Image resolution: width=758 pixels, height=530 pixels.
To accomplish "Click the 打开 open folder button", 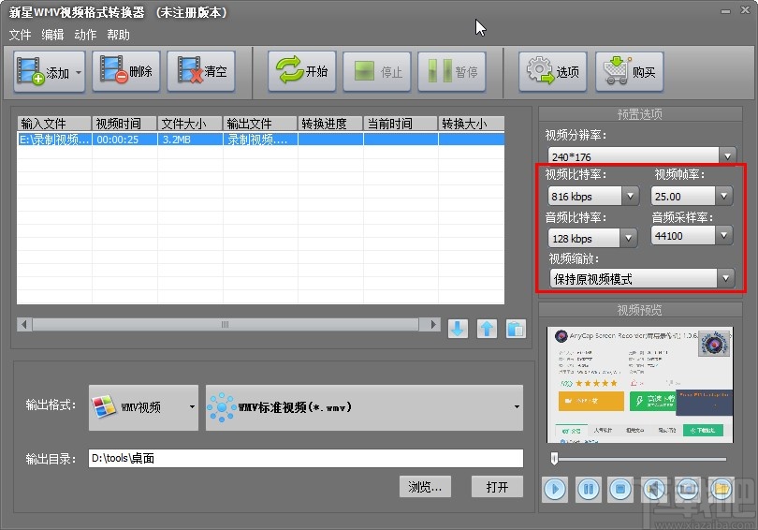I will [497, 487].
